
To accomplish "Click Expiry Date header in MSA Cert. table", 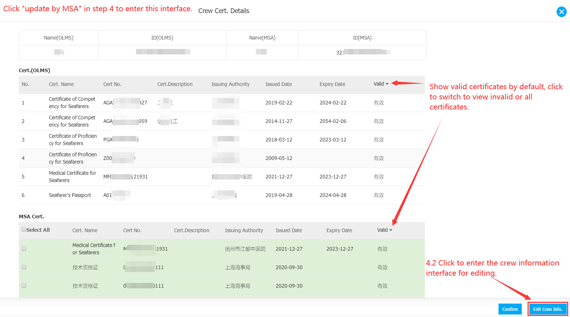I will [339, 230].
